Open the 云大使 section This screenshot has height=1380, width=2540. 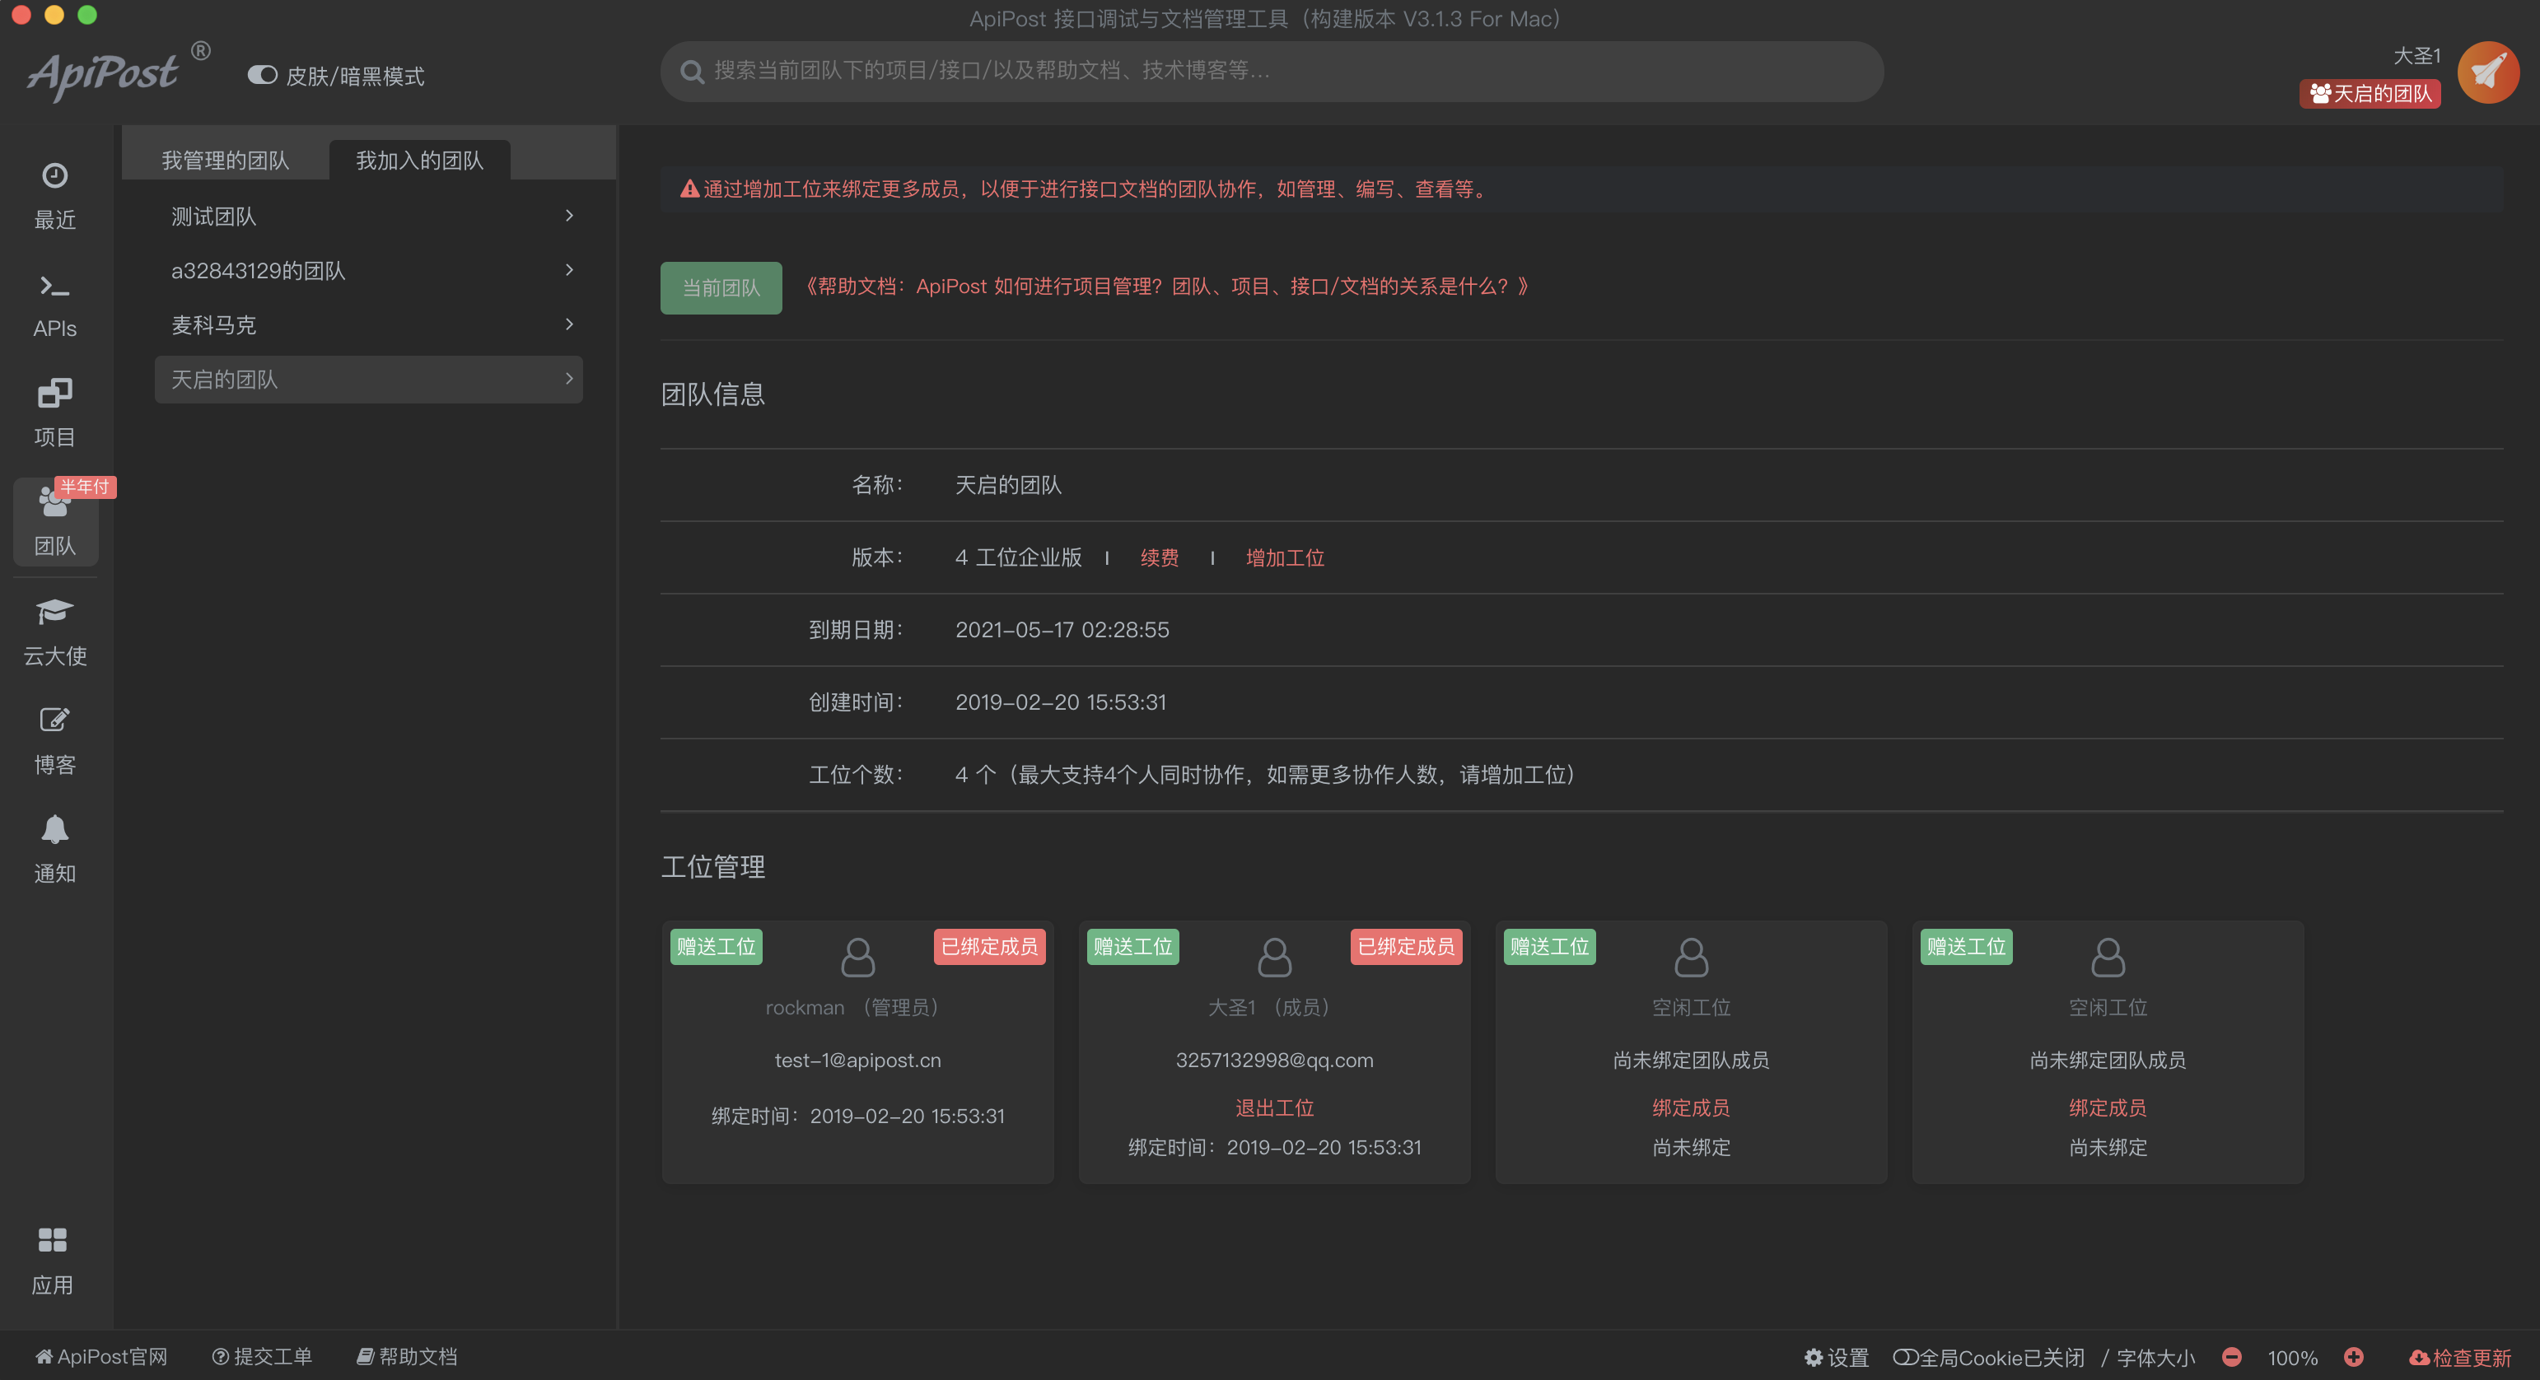coord(54,631)
